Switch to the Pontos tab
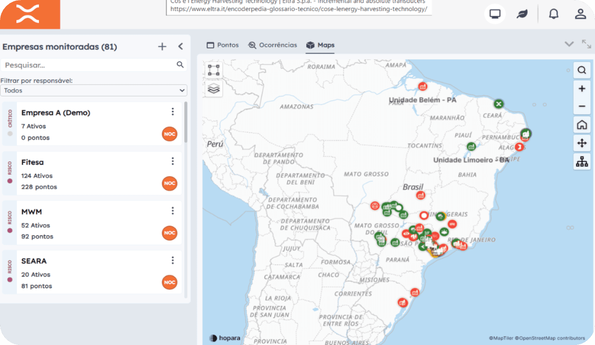 [223, 45]
